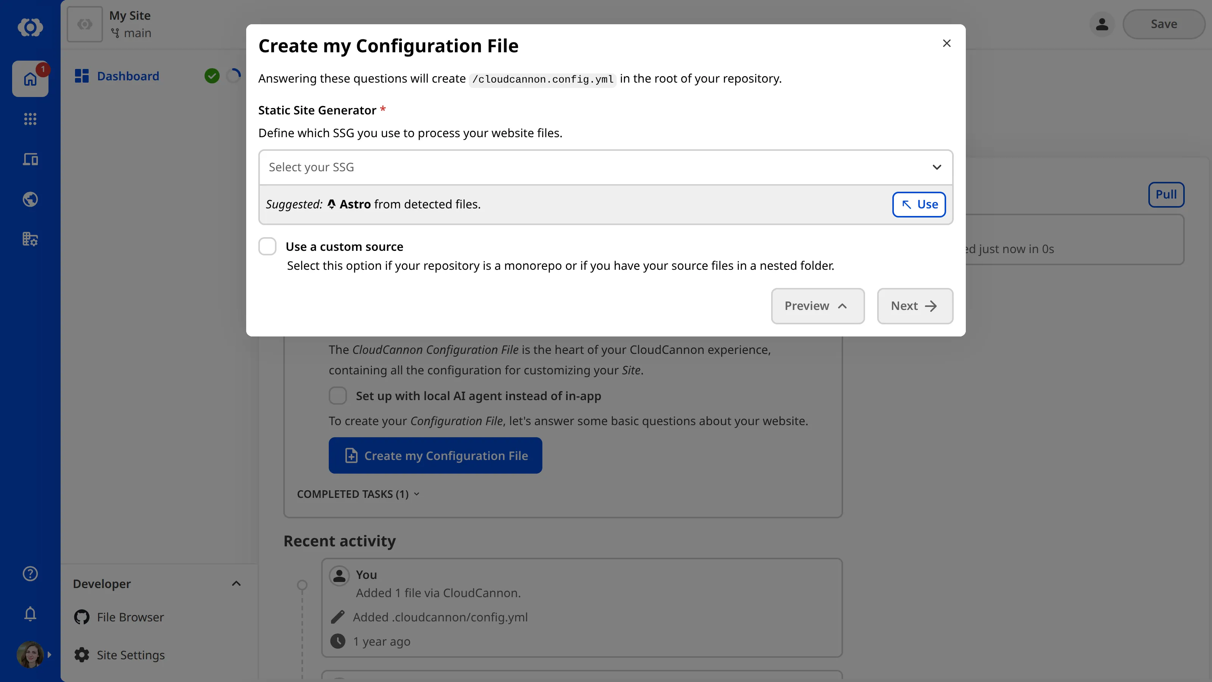Click the Save button

[1164, 24]
